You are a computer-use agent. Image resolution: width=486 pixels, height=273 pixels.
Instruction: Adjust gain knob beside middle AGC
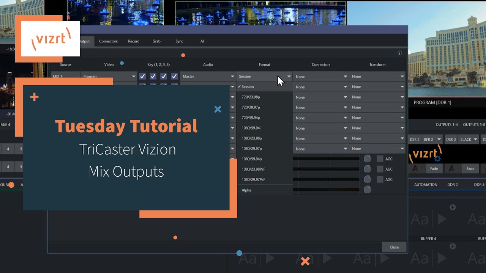point(368,169)
